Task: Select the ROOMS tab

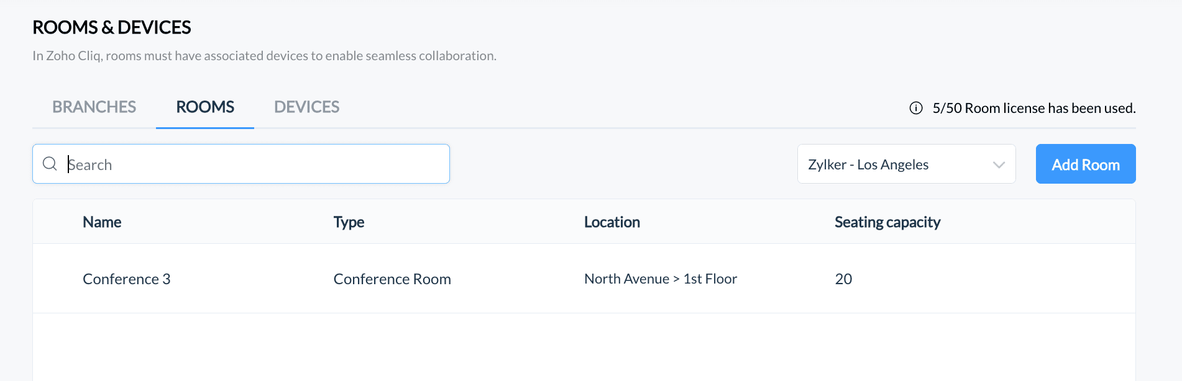Action: click(205, 107)
